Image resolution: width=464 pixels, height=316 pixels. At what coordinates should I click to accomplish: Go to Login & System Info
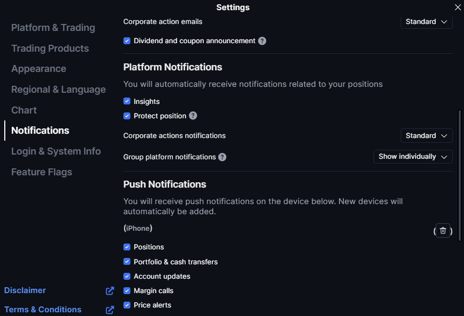(56, 151)
